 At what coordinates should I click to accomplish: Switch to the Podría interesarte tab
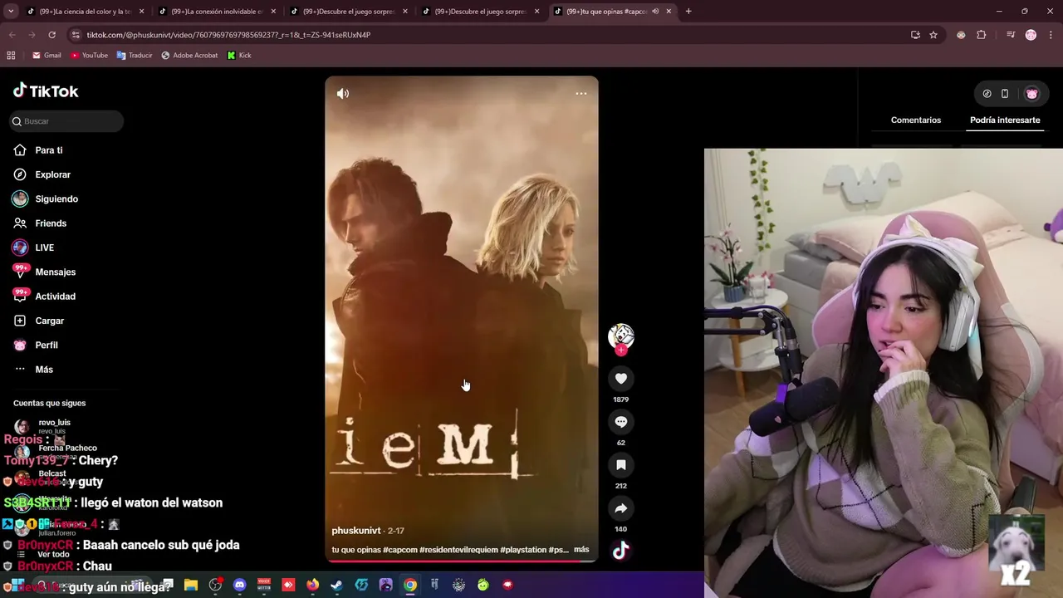click(1005, 120)
